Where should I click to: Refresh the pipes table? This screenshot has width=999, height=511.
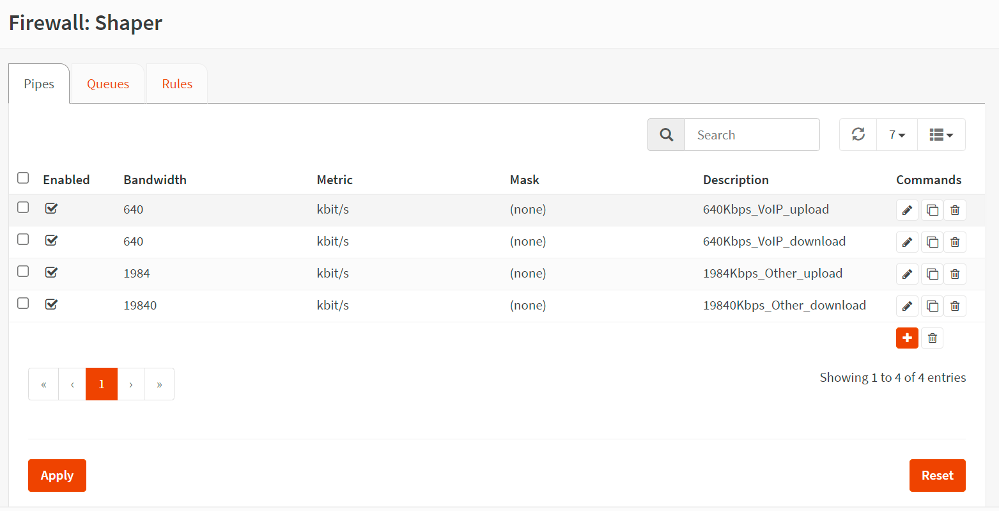(x=858, y=134)
